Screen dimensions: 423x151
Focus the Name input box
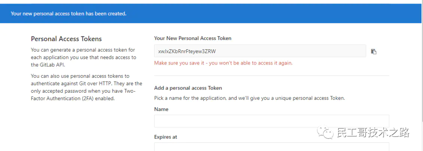(272, 121)
